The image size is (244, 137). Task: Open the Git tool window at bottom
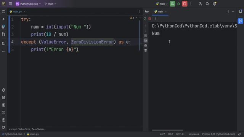tap(3, 127)
